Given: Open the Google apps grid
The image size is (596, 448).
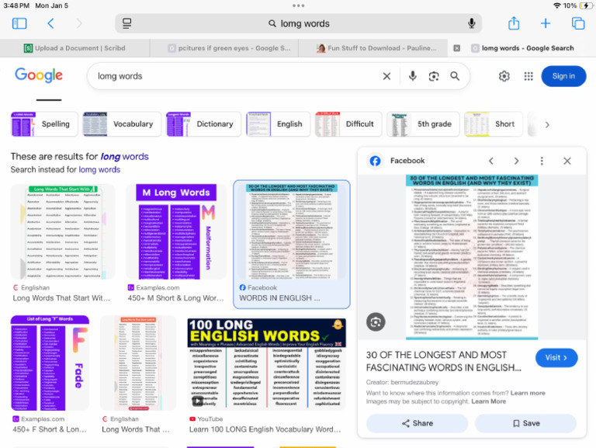Looking at the screenshot, I should click(528, 76).
